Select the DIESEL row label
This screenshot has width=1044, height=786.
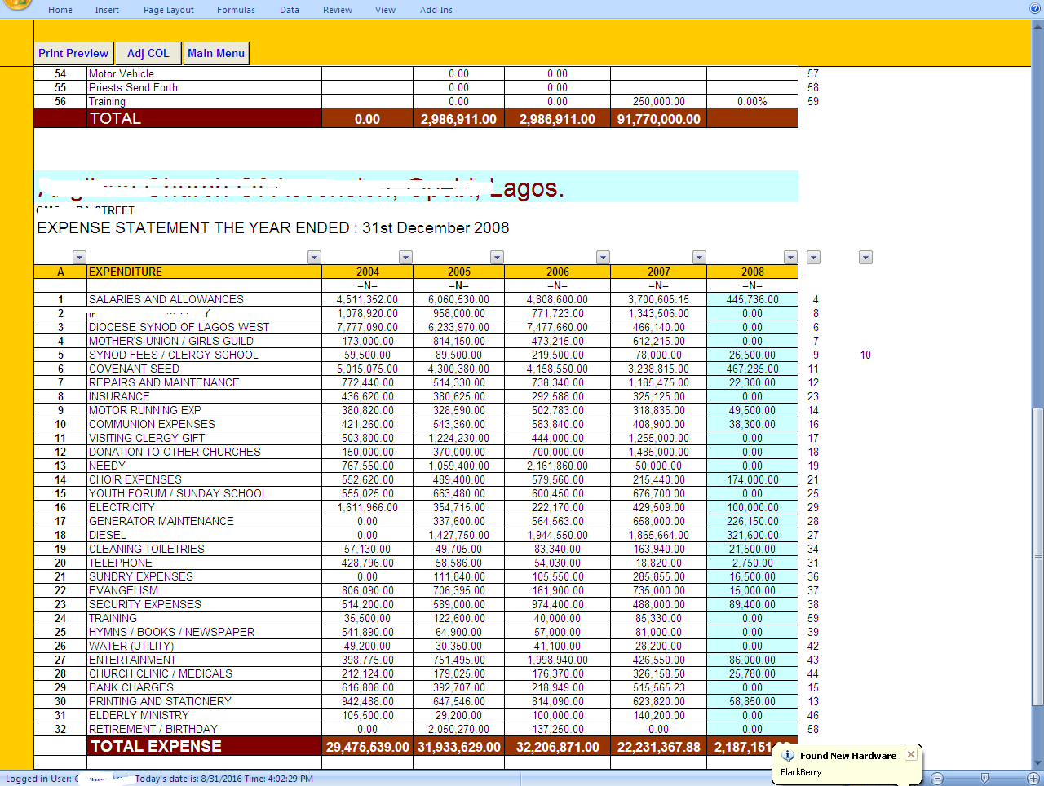point(204,535)
